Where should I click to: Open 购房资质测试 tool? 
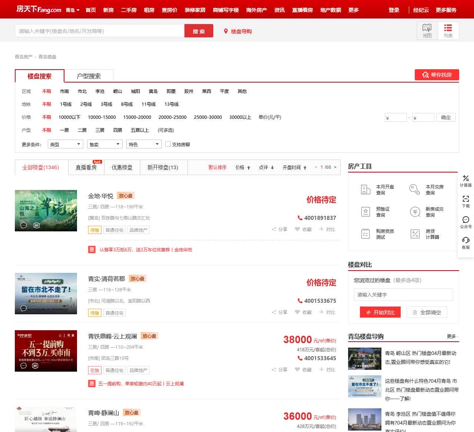pos(378,234)
